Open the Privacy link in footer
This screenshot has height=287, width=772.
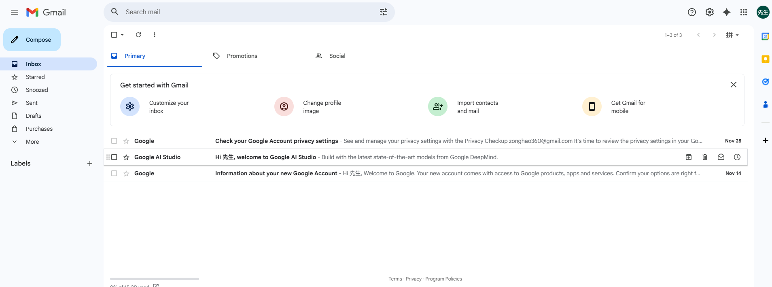pyautogui.click(x=413, y=279)
